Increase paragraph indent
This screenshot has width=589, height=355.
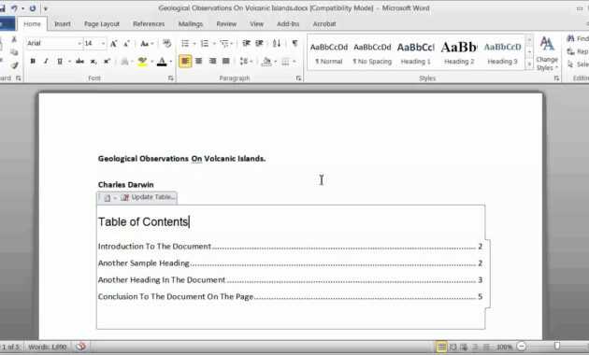coord(259,43)
